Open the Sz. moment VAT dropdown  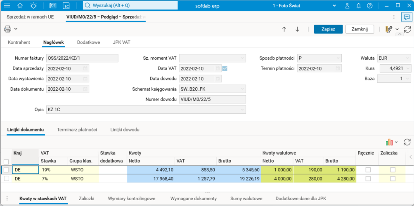242,58
